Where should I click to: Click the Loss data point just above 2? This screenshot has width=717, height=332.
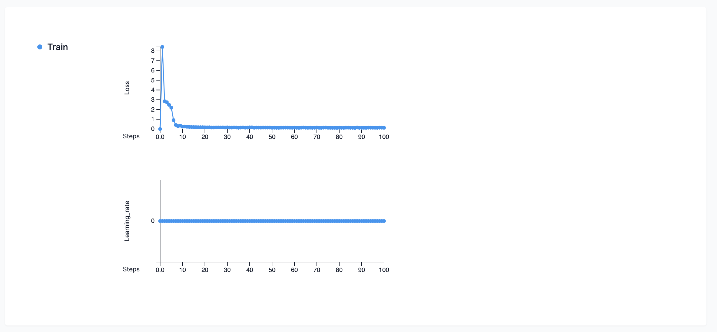click(171, 108)
